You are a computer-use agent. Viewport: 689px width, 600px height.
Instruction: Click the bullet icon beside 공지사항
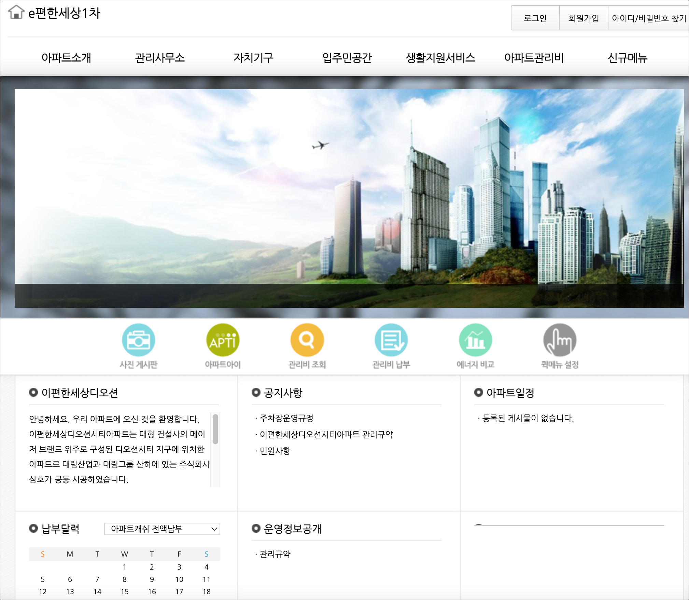[x=256, y=392]
